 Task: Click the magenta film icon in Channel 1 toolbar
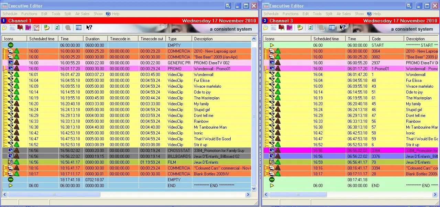click(28, 28)
